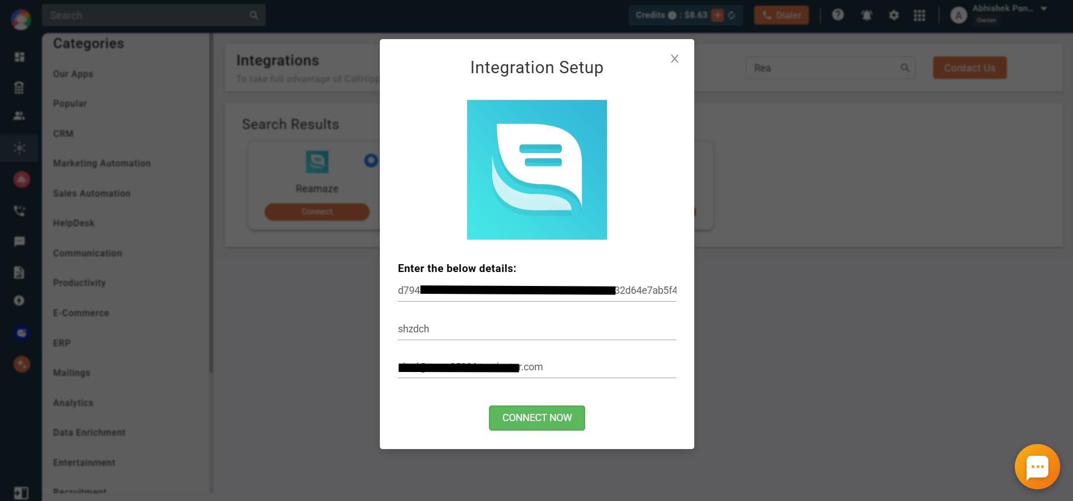Close the Integration Setup dialog
The height and width of the screenshot is (501, 1073).
tap(675, 59)
